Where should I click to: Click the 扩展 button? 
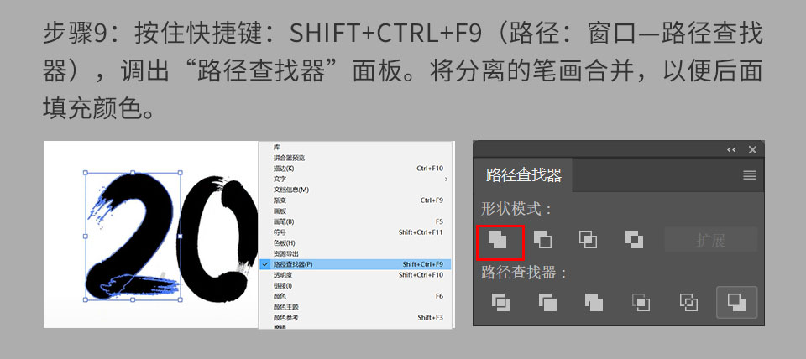(x=711, y=240)
